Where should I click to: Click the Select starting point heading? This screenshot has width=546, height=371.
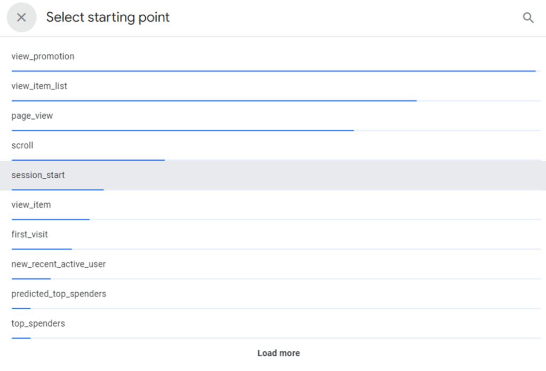[108, 18]
